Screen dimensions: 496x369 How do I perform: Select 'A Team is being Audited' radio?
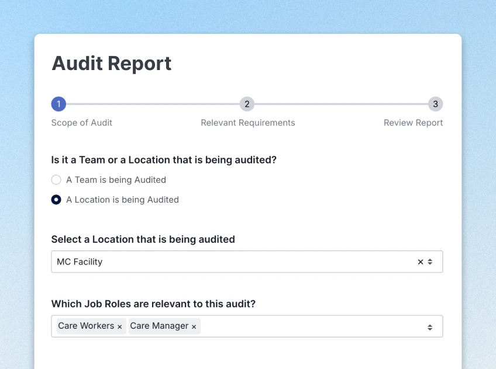(x=56, y=180)
